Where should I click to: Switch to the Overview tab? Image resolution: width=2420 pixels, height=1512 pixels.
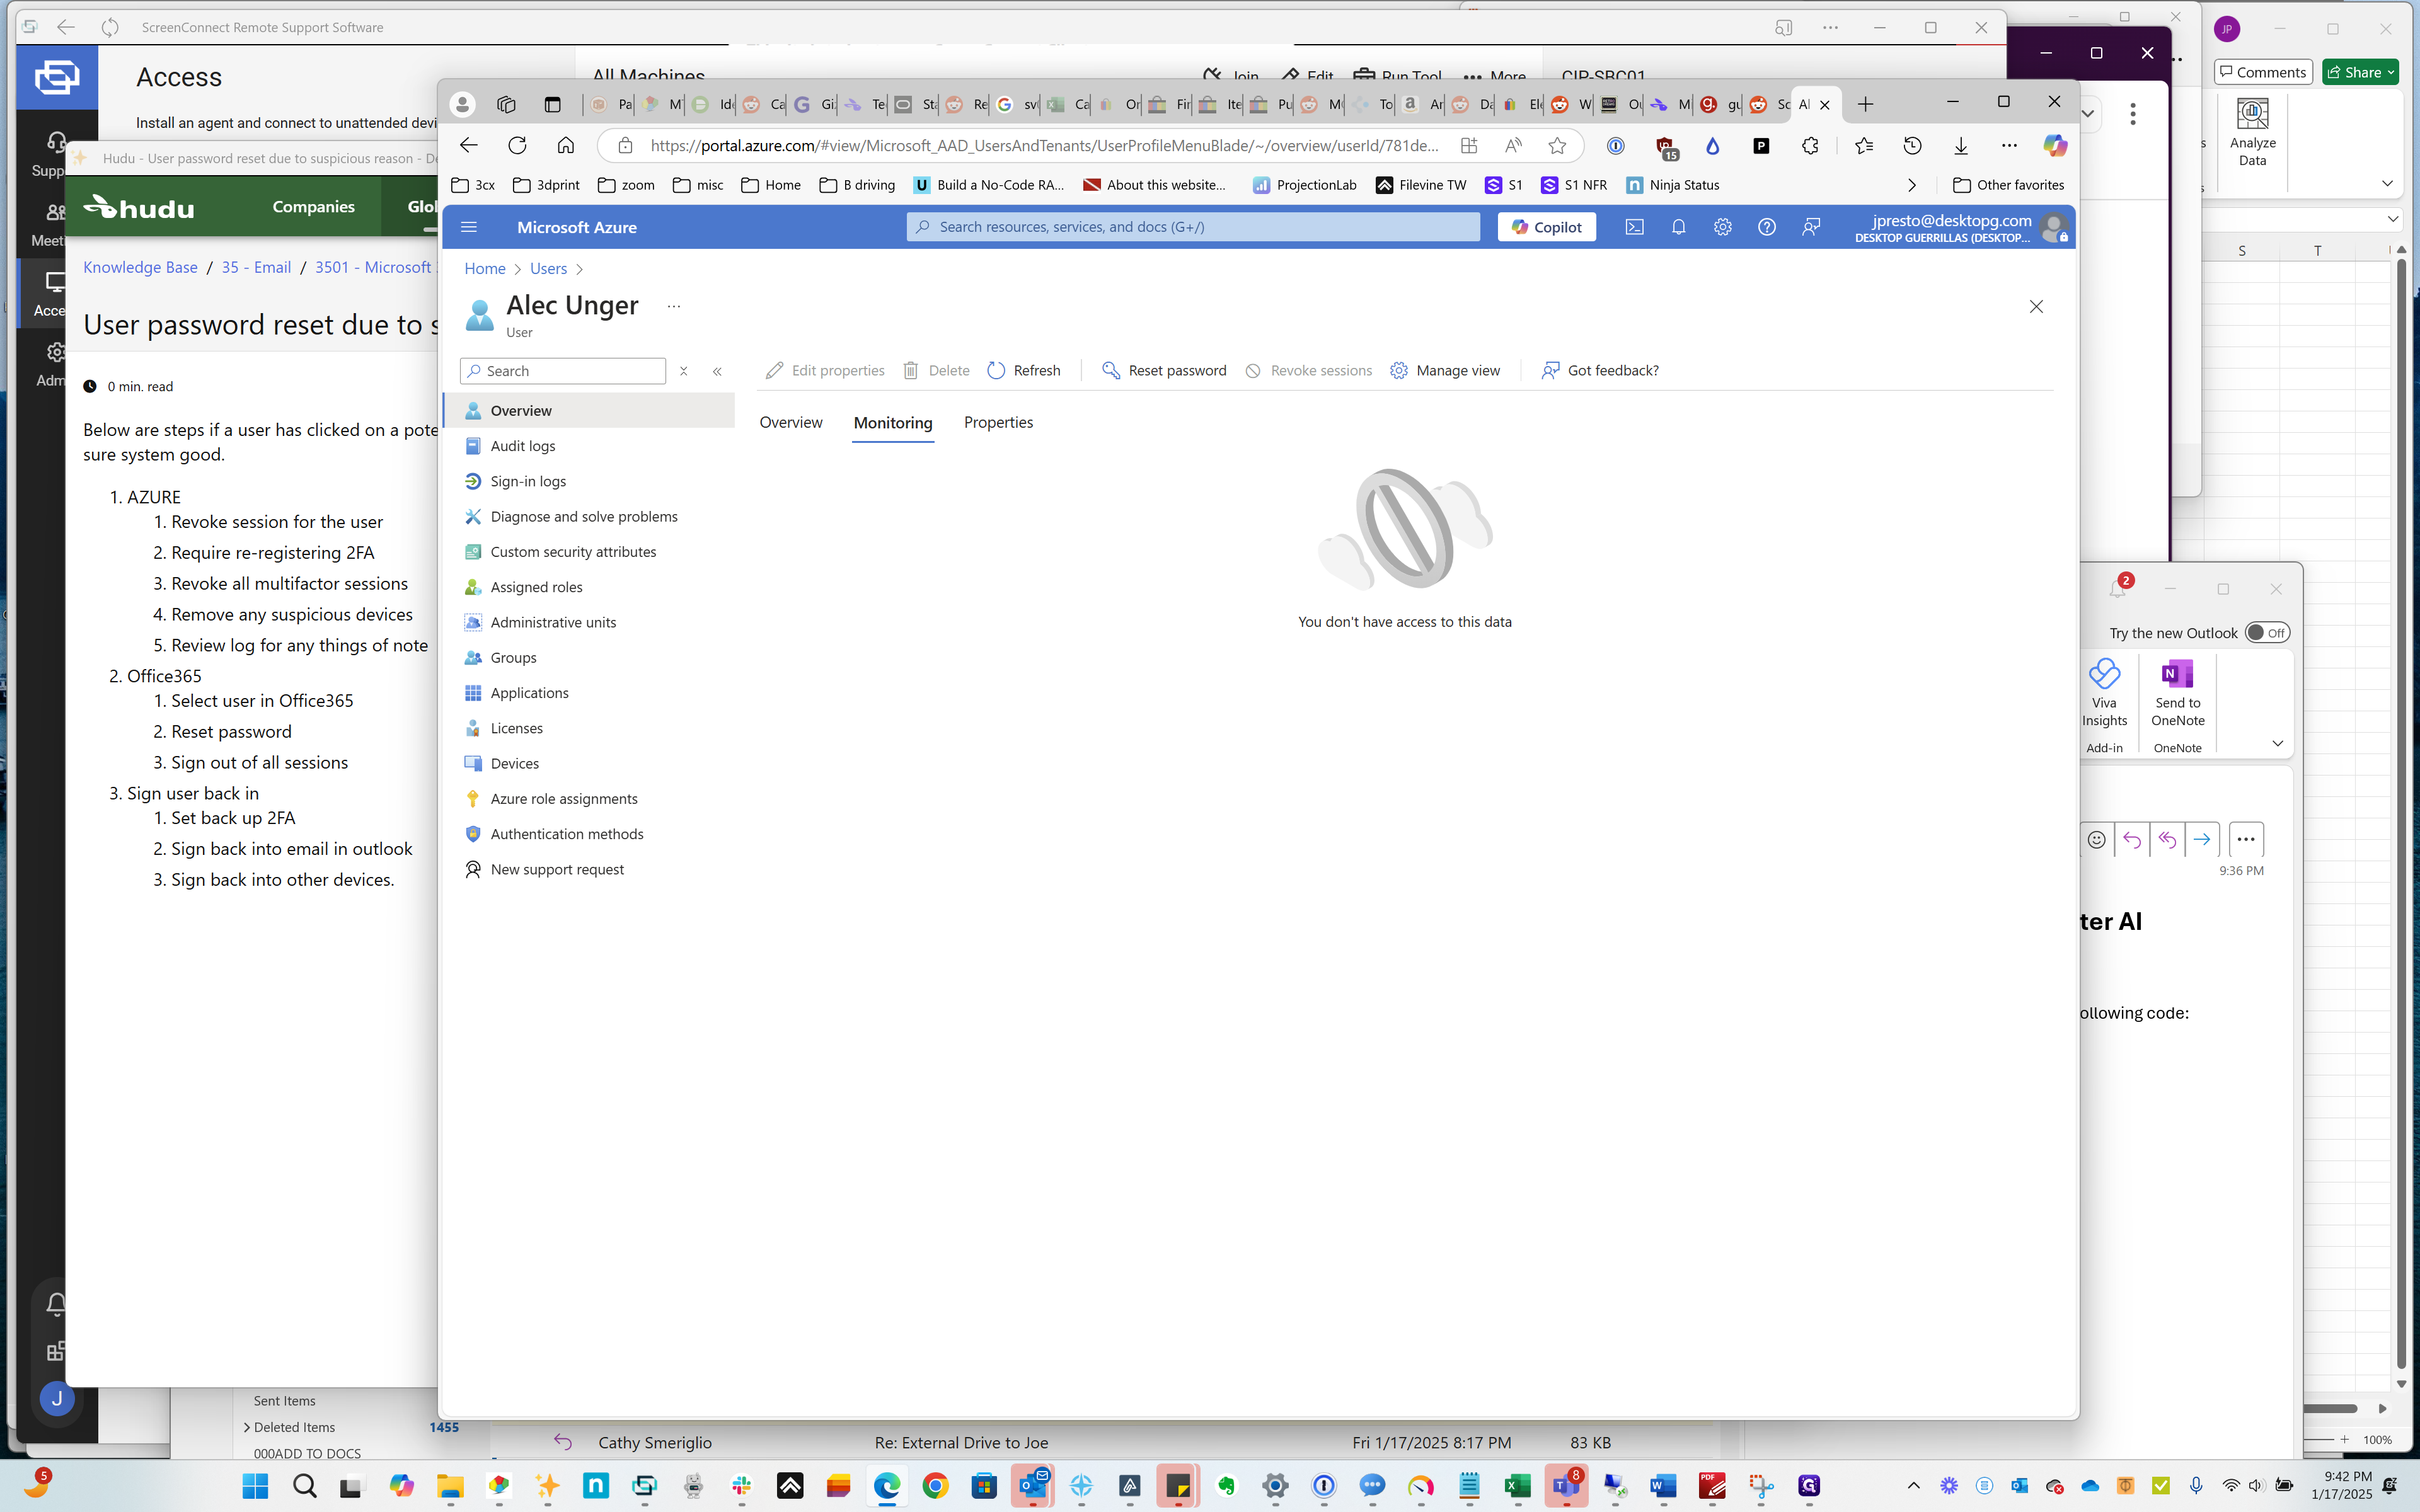790,422
